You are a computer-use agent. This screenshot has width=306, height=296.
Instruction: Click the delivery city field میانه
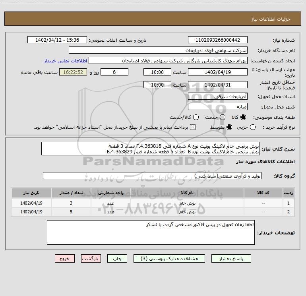(218, 107)
